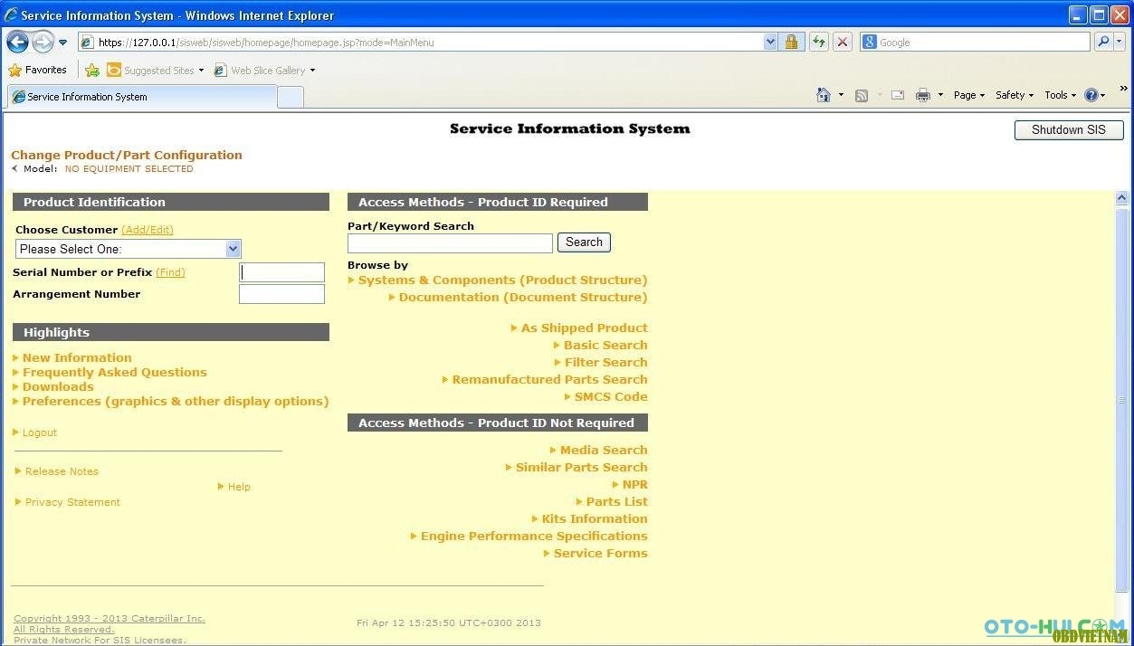Open Kits Information
This screenshot has width=1134, height=646.
pos(595,519)
